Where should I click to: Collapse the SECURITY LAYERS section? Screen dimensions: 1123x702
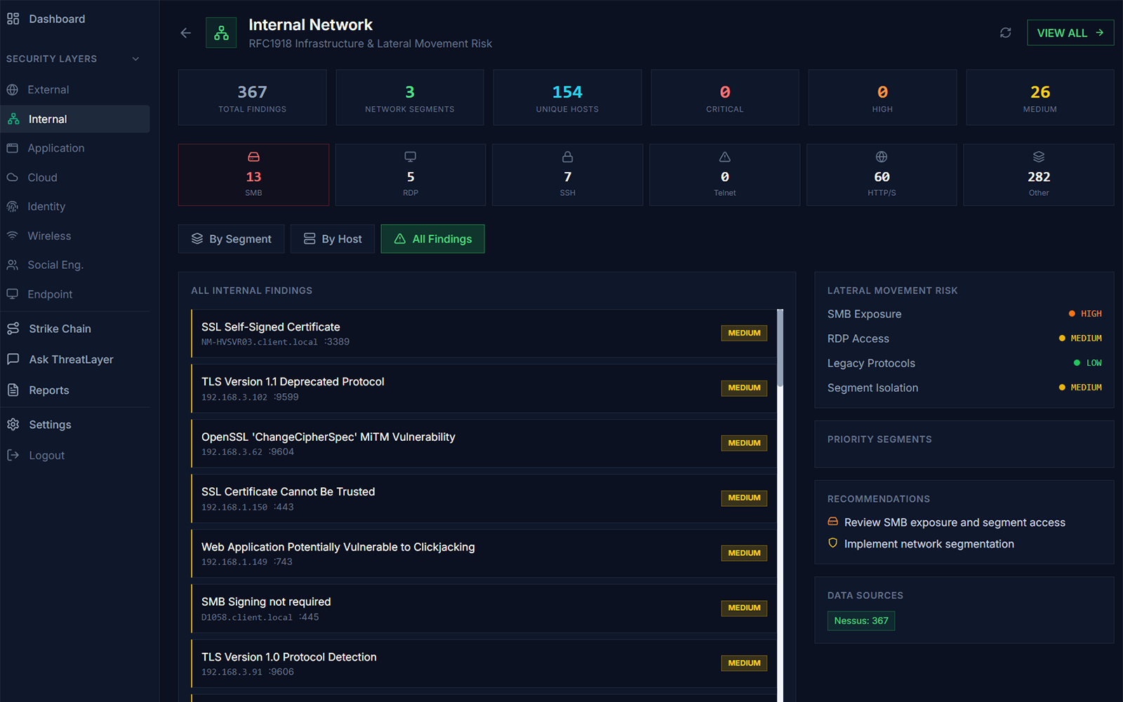tap(135, 59)
